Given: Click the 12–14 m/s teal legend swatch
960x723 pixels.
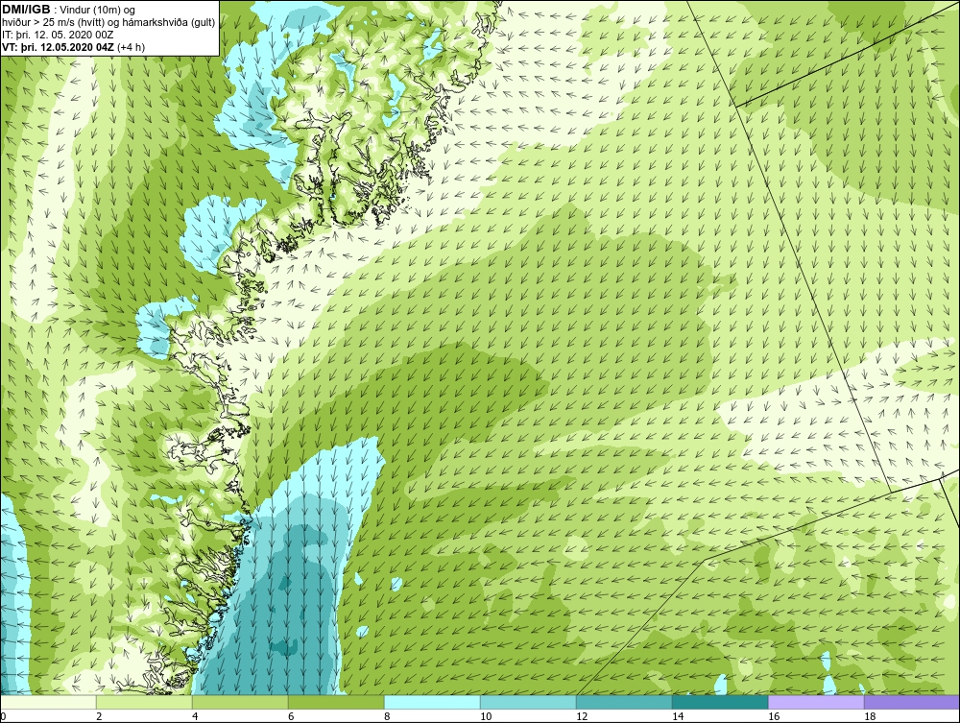Looking at the screenshot, I should (624, 702).
